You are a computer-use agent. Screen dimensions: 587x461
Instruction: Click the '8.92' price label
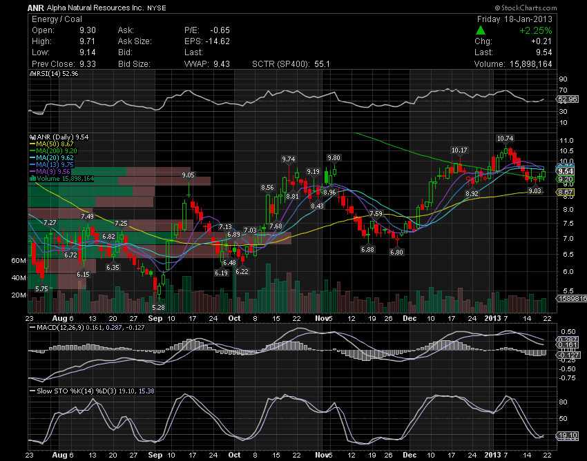pos(472,194)
